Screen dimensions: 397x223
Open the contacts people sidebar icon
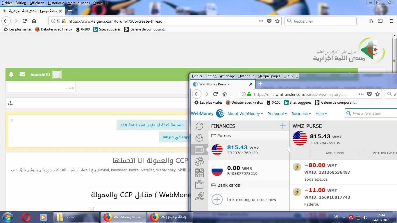(199, 161)
